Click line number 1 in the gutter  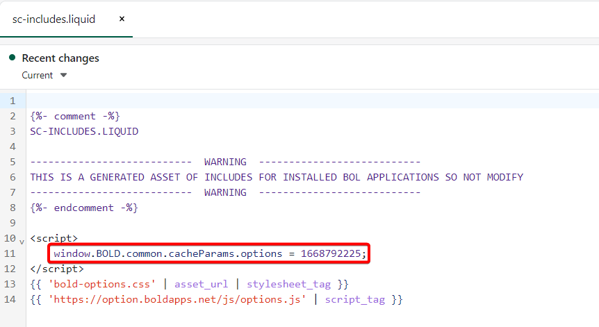13,101
